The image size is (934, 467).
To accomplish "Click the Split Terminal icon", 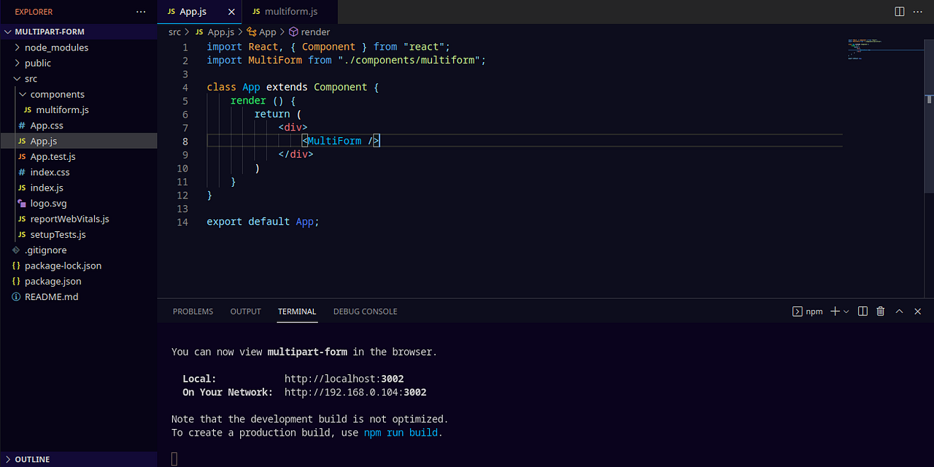I will (862, 312).
